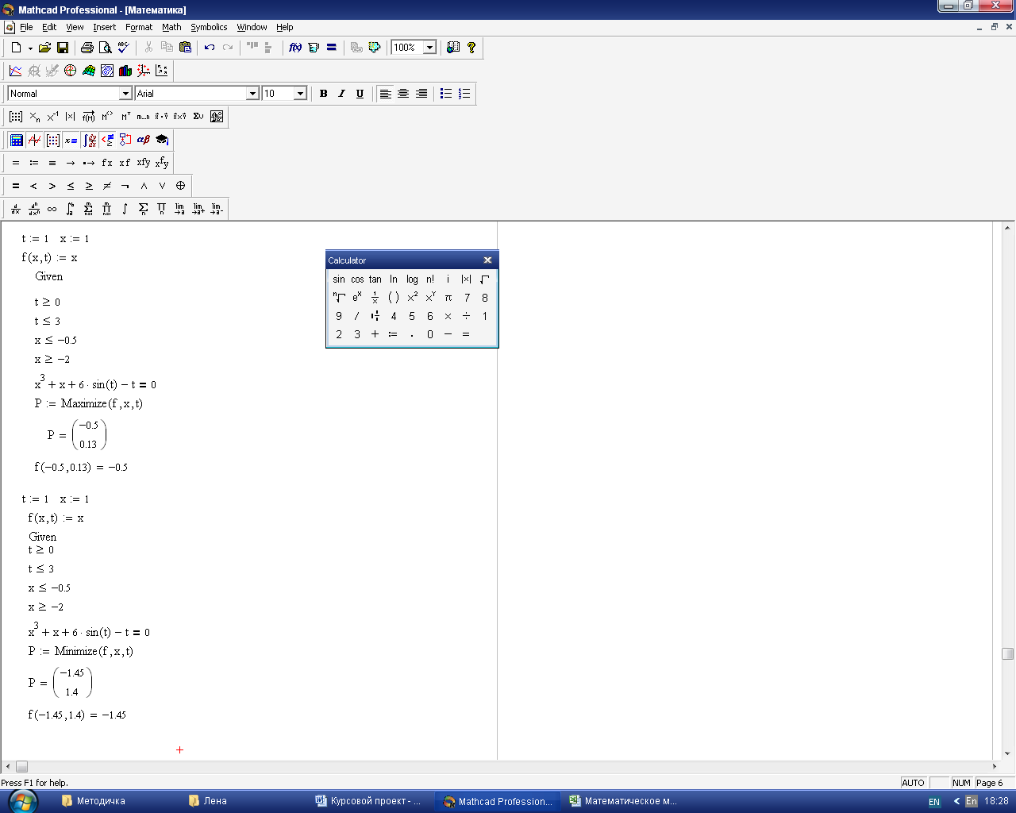Toggle the Evaluation toolbar button
The height and width of the screenshot is (813, 1016).
71,140
